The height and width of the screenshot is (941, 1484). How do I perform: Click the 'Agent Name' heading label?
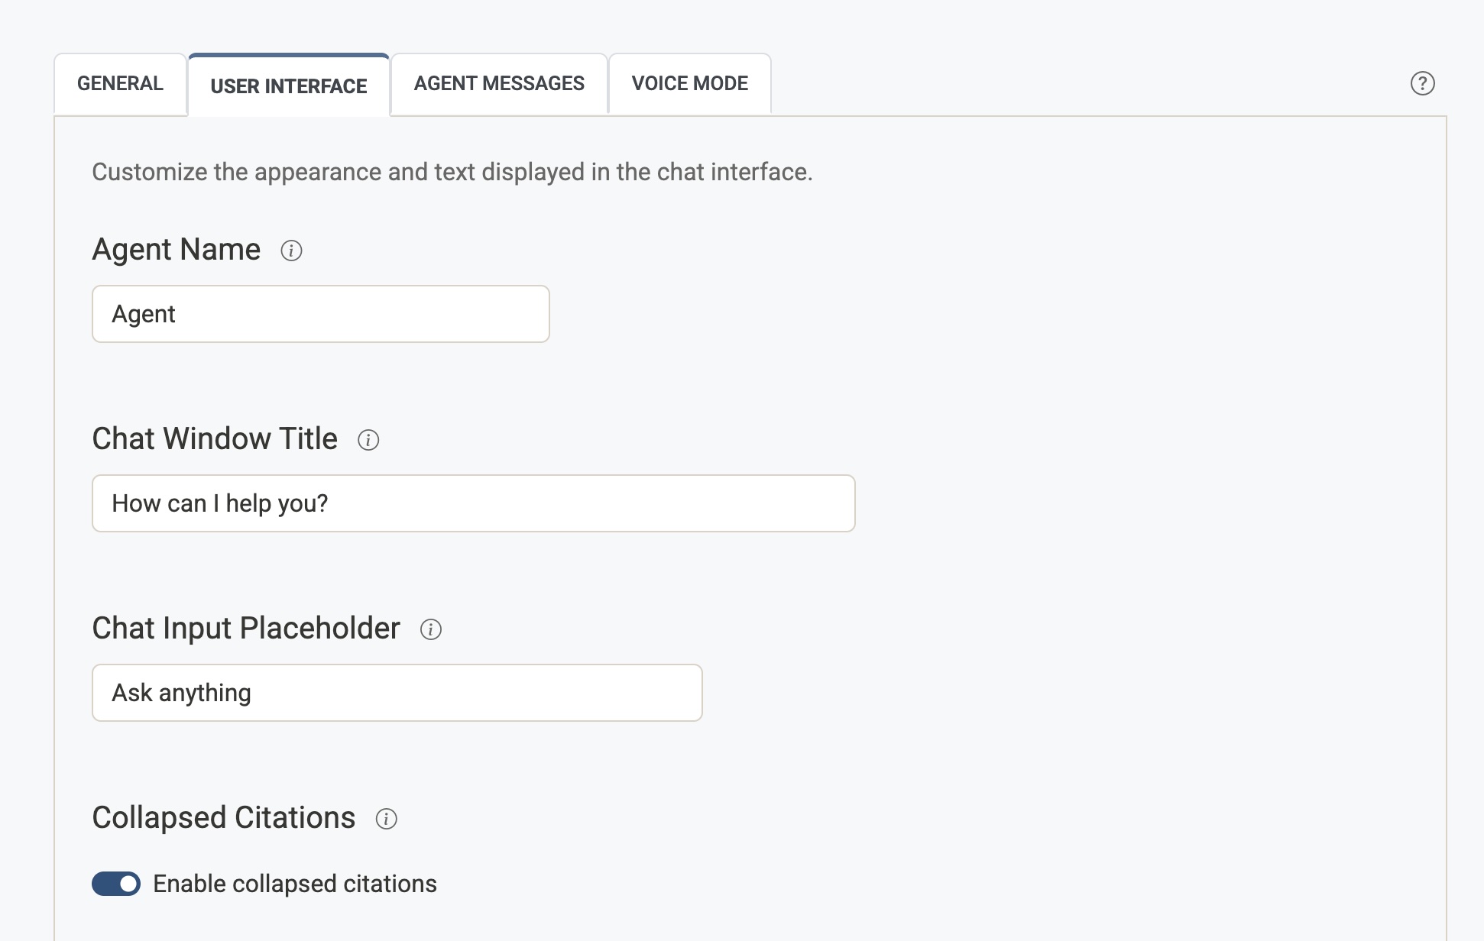(x=177, y=250)
